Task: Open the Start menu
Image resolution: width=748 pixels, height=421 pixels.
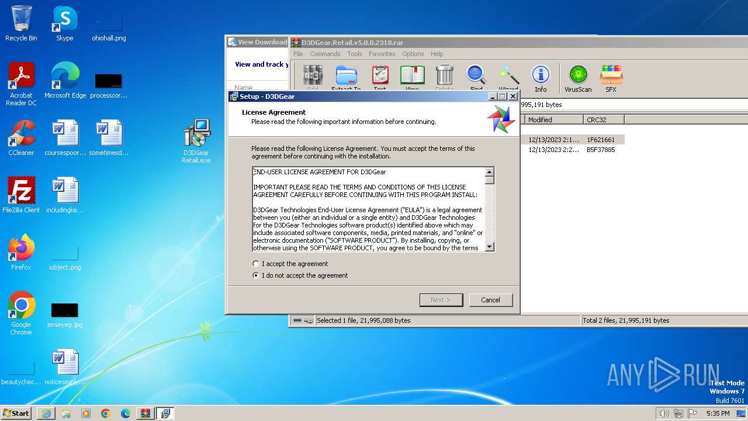Action: 16,413
